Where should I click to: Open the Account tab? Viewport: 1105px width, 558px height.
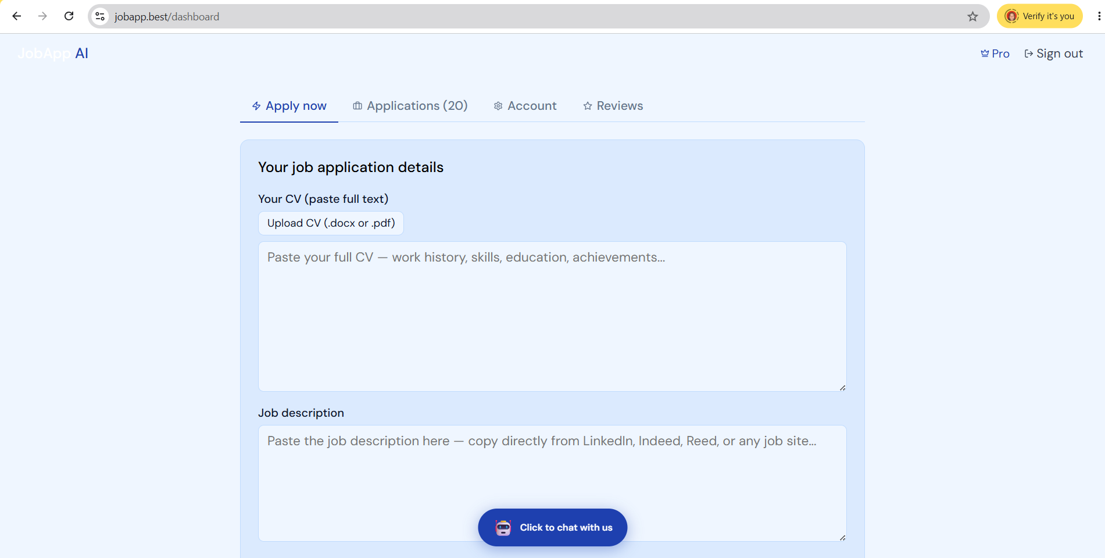click(525, 106)
